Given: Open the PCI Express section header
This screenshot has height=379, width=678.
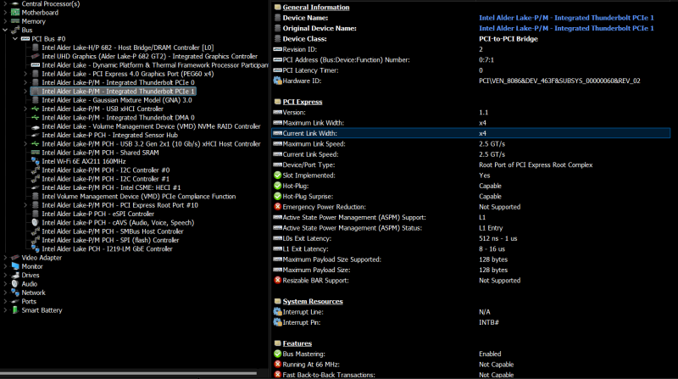Looking at the screenshot, I should coord(303,102).
